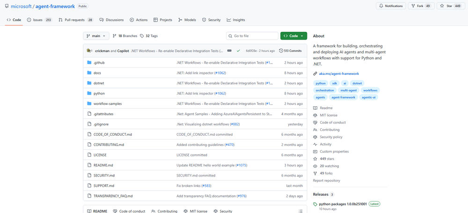Image resolution: width=468 pixels, height=213 pixels.
Task: Star the repository
Action: pos(451,6)
